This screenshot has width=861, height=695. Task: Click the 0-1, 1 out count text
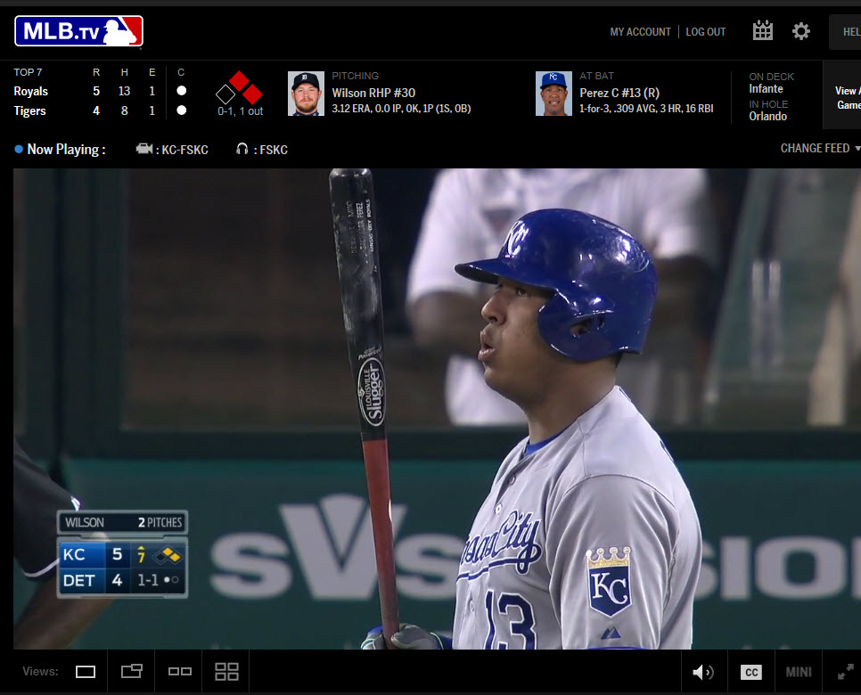[240, 111]
